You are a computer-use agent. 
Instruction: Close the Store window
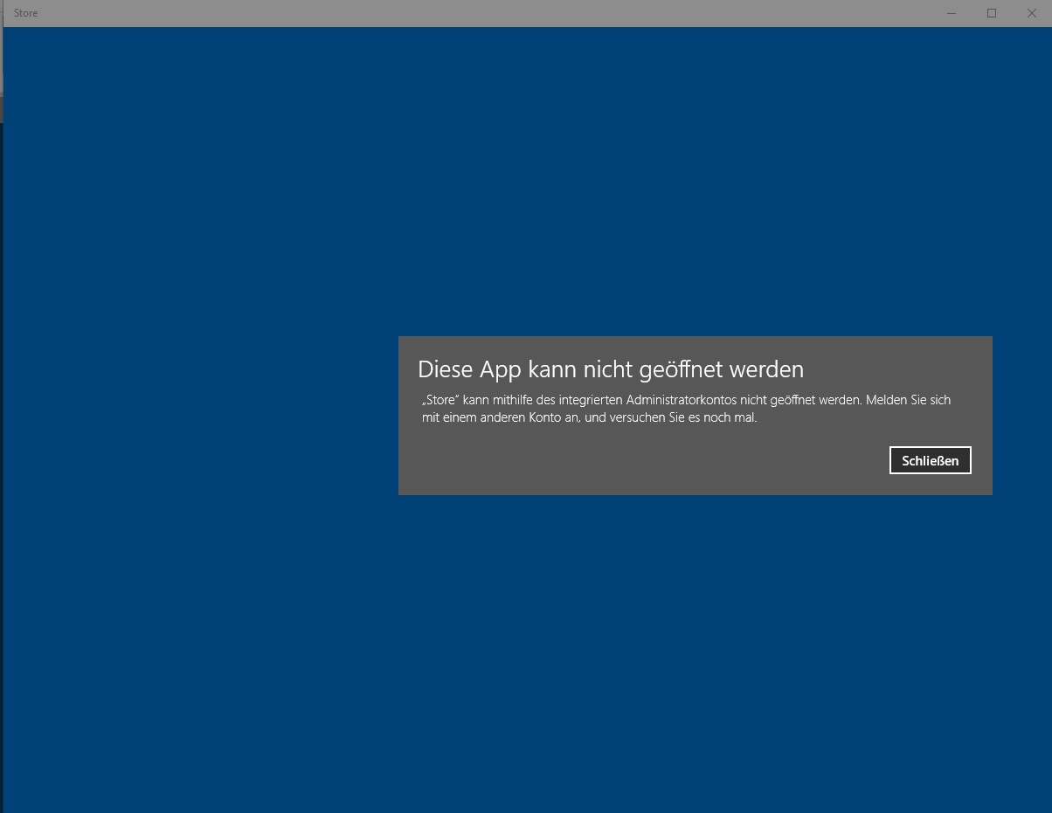(x=1032, y=13)
